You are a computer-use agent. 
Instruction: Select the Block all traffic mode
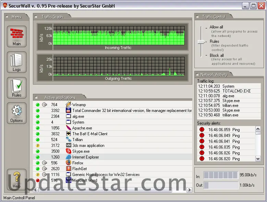[x=217, y=55]
